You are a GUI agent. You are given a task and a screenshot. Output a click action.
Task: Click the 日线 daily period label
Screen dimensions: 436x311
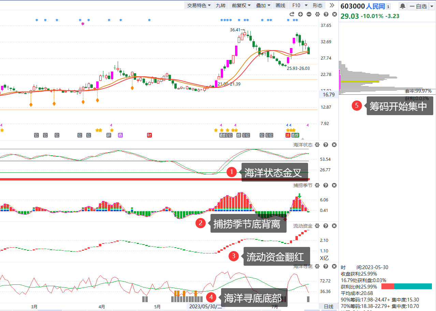328,307
